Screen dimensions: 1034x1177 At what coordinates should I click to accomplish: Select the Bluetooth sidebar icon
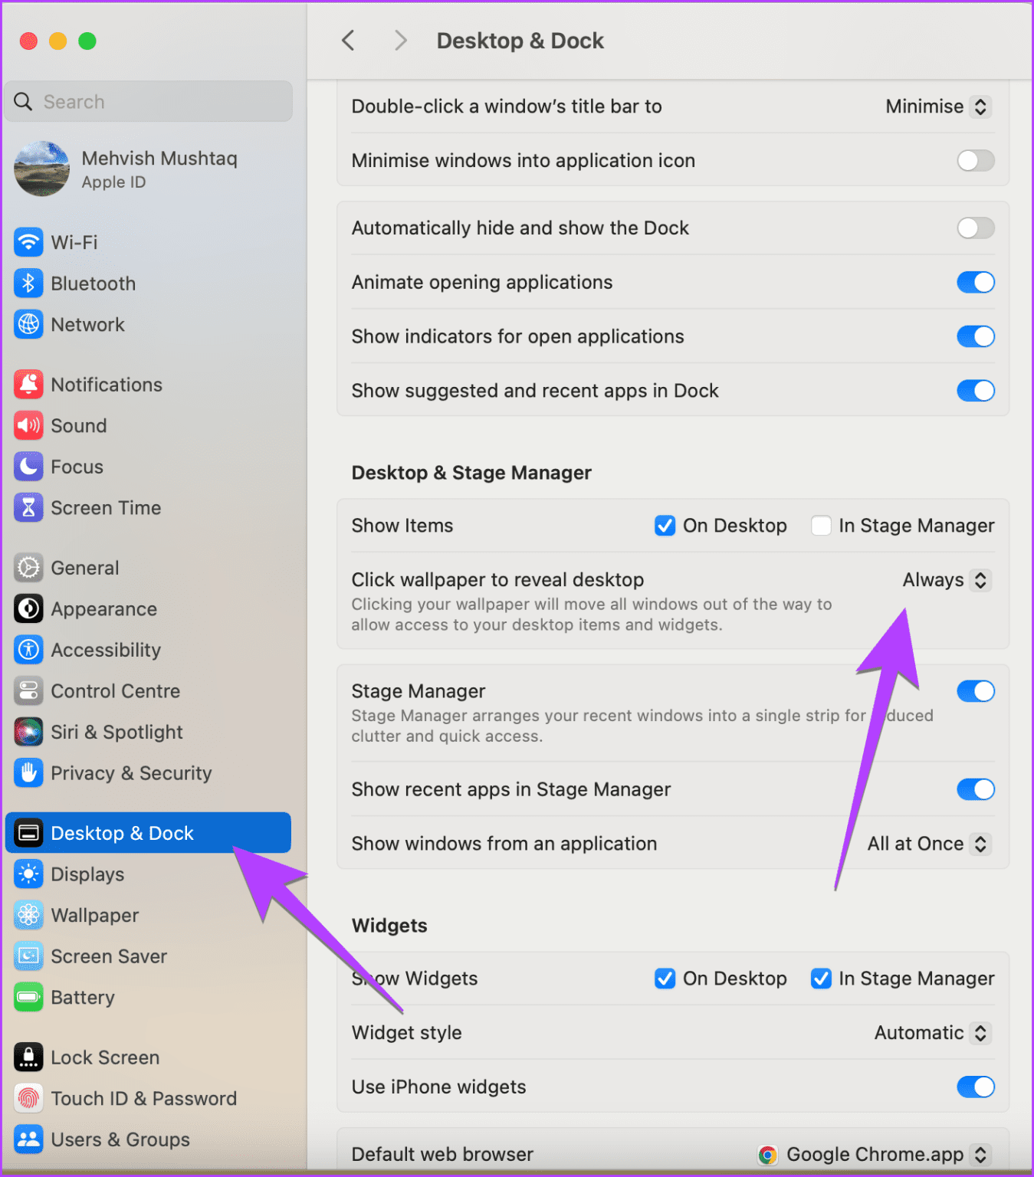pos(28,283)
